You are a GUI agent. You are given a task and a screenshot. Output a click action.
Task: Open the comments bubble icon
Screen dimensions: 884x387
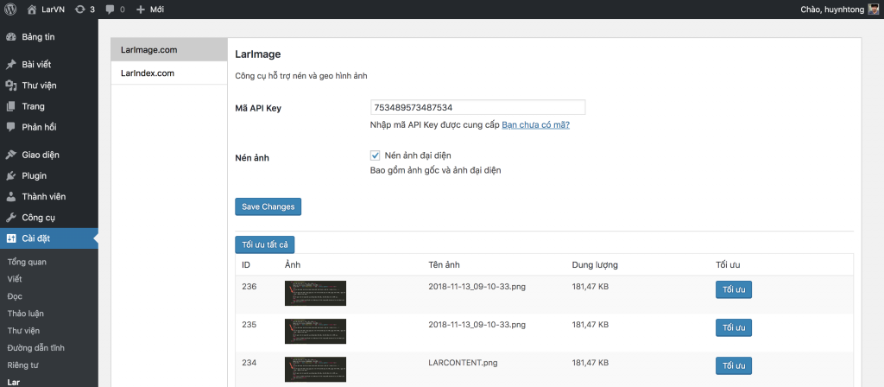pos(110,10)
